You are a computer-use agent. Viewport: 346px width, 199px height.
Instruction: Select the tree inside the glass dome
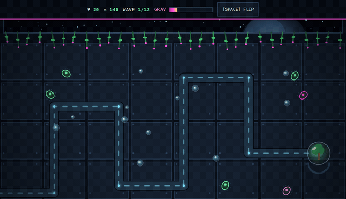(x=318, y=151)
